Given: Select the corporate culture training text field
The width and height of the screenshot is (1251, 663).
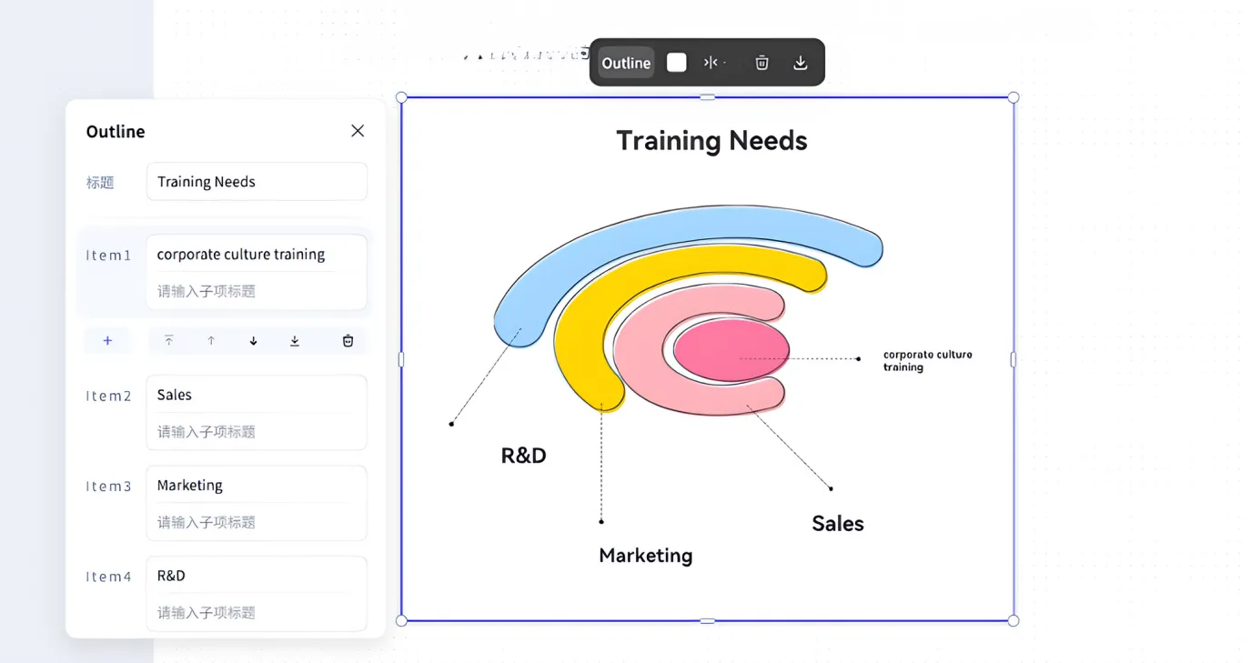Looking at the screenshot, I should click(257, 255).
